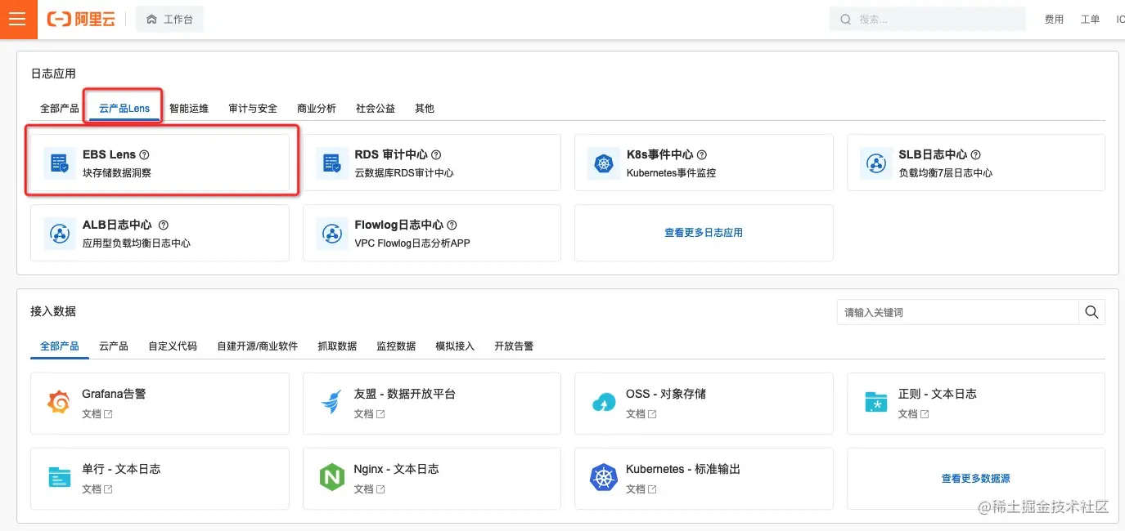Viewport: 1125px width, 531px height.
Task: Click the ALB日志中心 card icon
Action: (x=60, y=234)
